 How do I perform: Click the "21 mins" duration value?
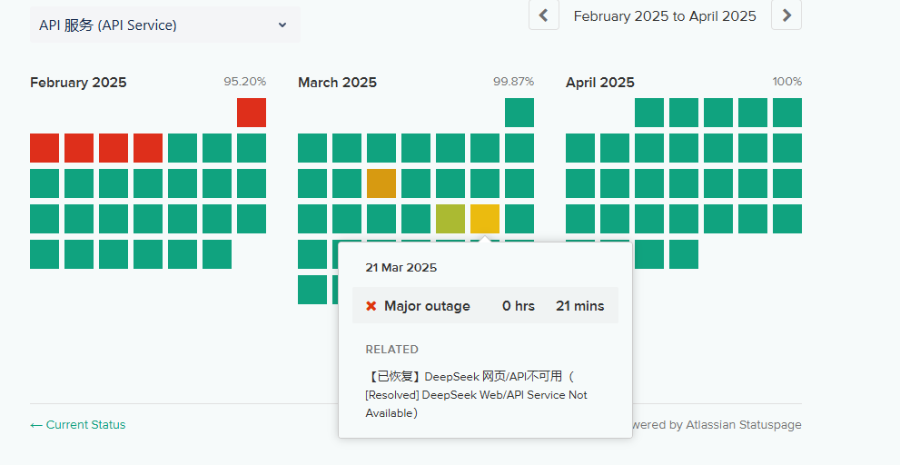(579, 306)
